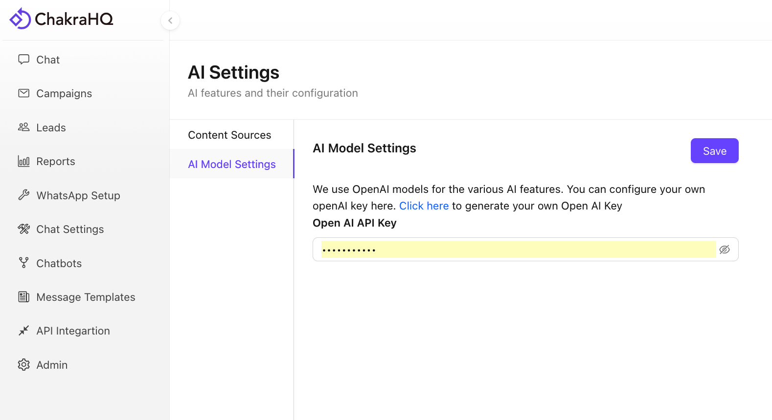
Task: Click the Campaigns envelope icon
Action: (23, 93)
